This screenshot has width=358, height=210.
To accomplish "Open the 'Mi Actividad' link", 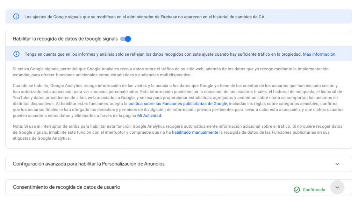I will [149, 115].
